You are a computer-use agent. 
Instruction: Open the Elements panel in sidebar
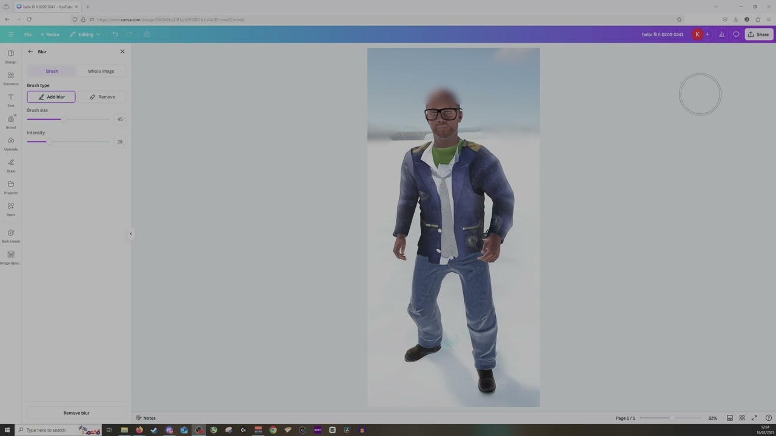(11, 78)
